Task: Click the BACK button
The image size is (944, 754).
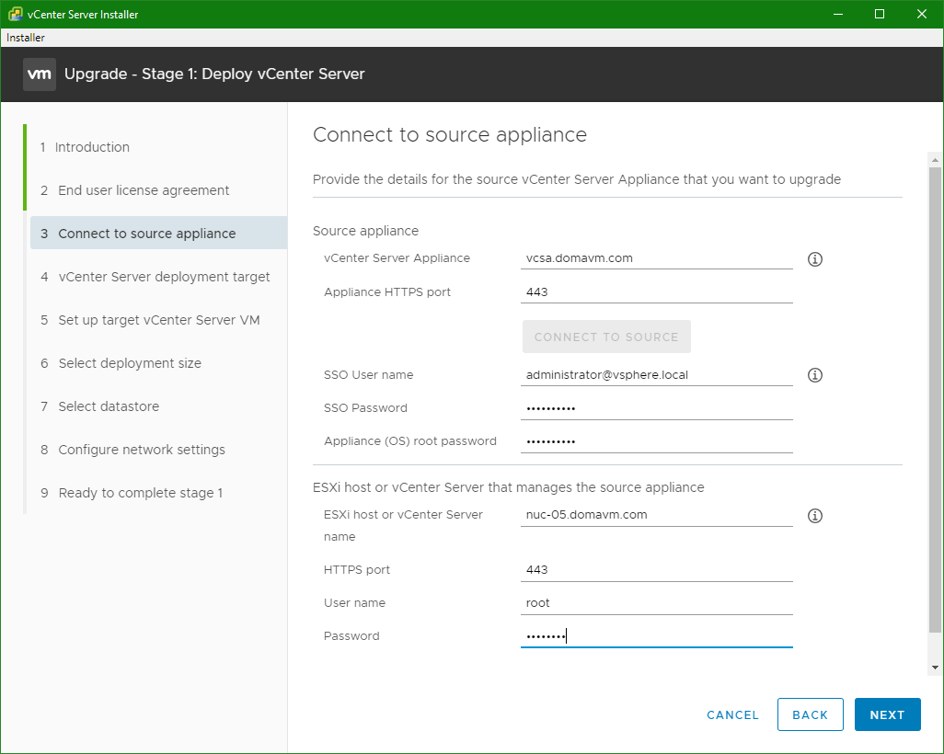Action: 810,714
